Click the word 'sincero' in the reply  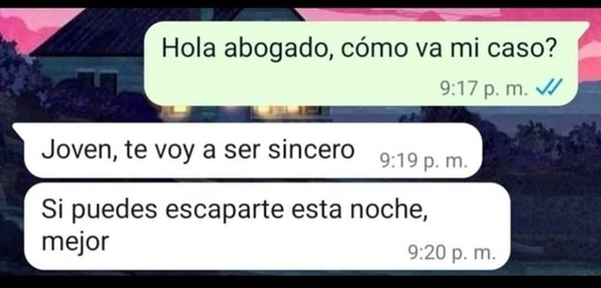coord(311,150)
